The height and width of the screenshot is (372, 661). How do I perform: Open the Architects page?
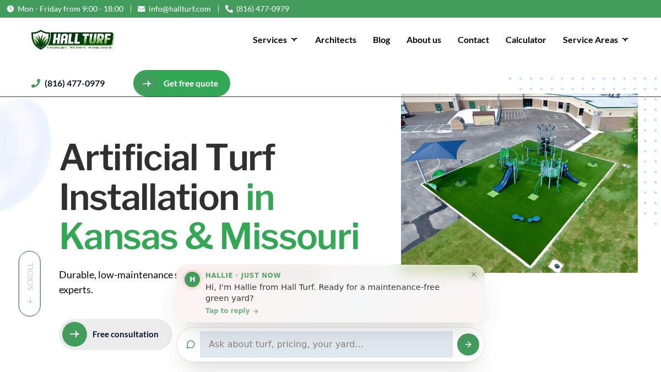[335, 40]
